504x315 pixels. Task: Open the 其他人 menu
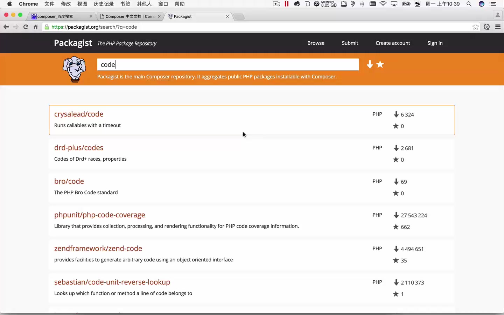pos(144,4)
